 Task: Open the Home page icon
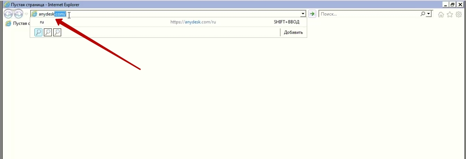tap(441, 14)
